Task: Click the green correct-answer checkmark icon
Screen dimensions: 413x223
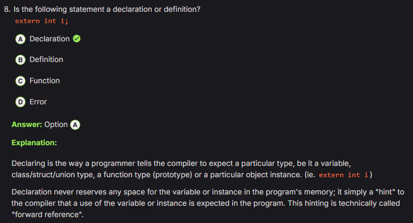Action: (77, 39)
